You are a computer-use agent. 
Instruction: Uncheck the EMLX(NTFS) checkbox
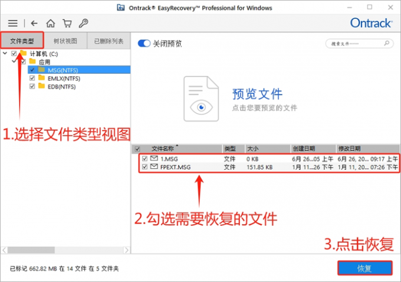pyautogui.click(x=32, y=78)
